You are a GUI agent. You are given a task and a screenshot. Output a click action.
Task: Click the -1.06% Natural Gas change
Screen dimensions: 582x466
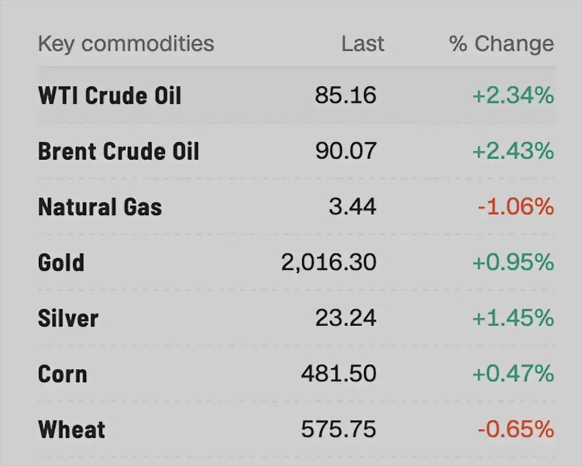(516, 207)
